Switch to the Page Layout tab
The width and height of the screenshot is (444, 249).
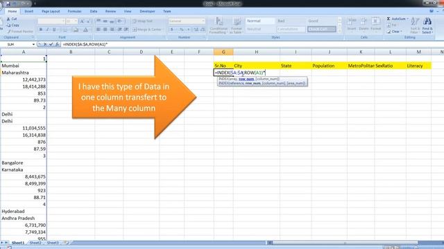(x=51, y=11)
